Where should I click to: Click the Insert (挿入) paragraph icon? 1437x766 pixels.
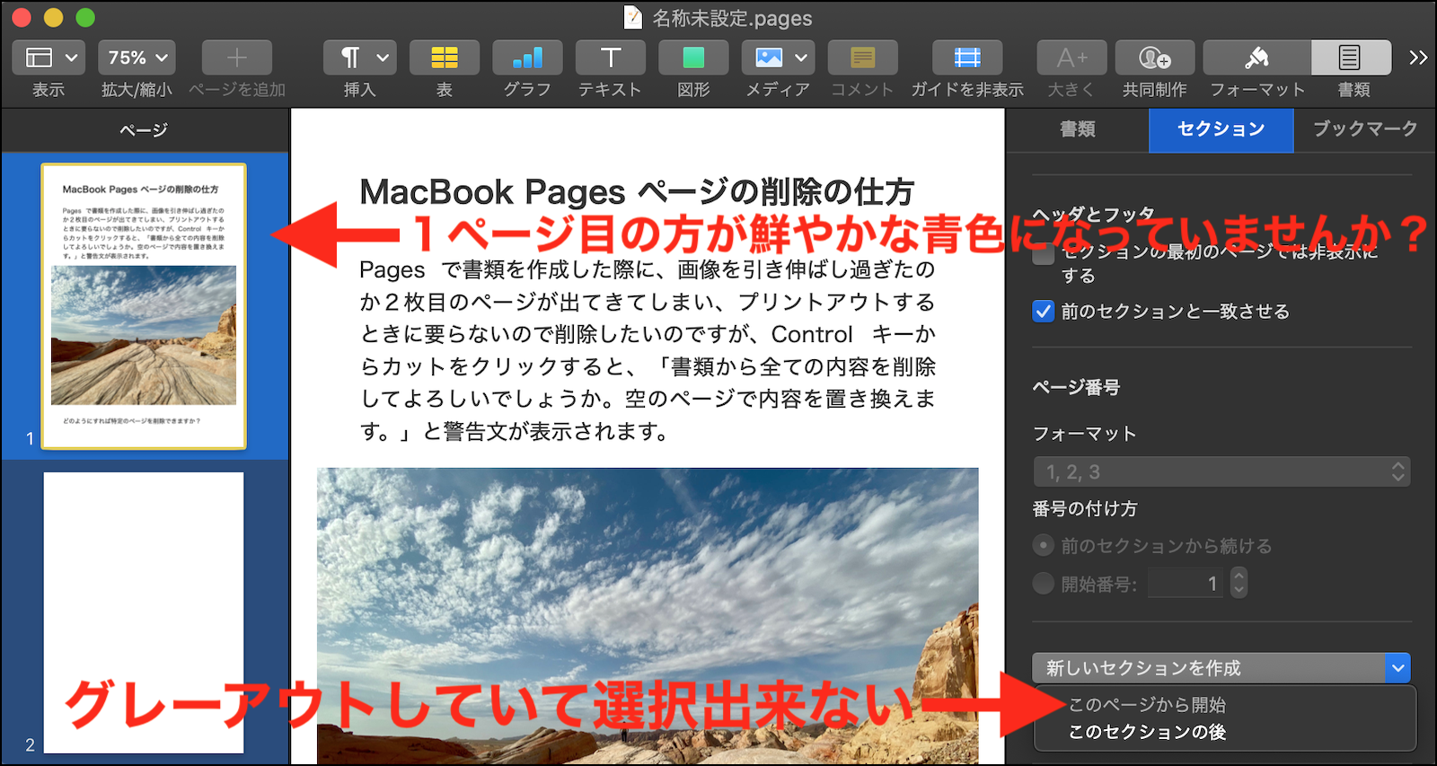pyautogui.click(x=350, y=58)
